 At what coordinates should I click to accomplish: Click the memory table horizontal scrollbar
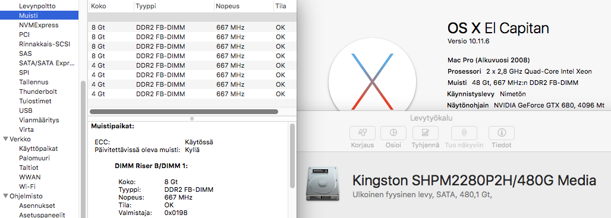[184, 112]
